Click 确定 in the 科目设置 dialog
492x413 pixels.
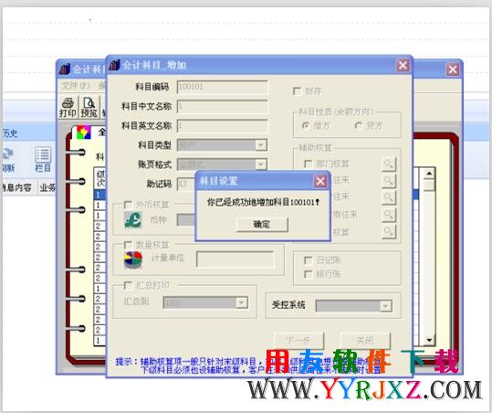[x=262, y=225]
